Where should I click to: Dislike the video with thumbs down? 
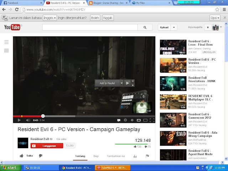[x=41, y=156]
